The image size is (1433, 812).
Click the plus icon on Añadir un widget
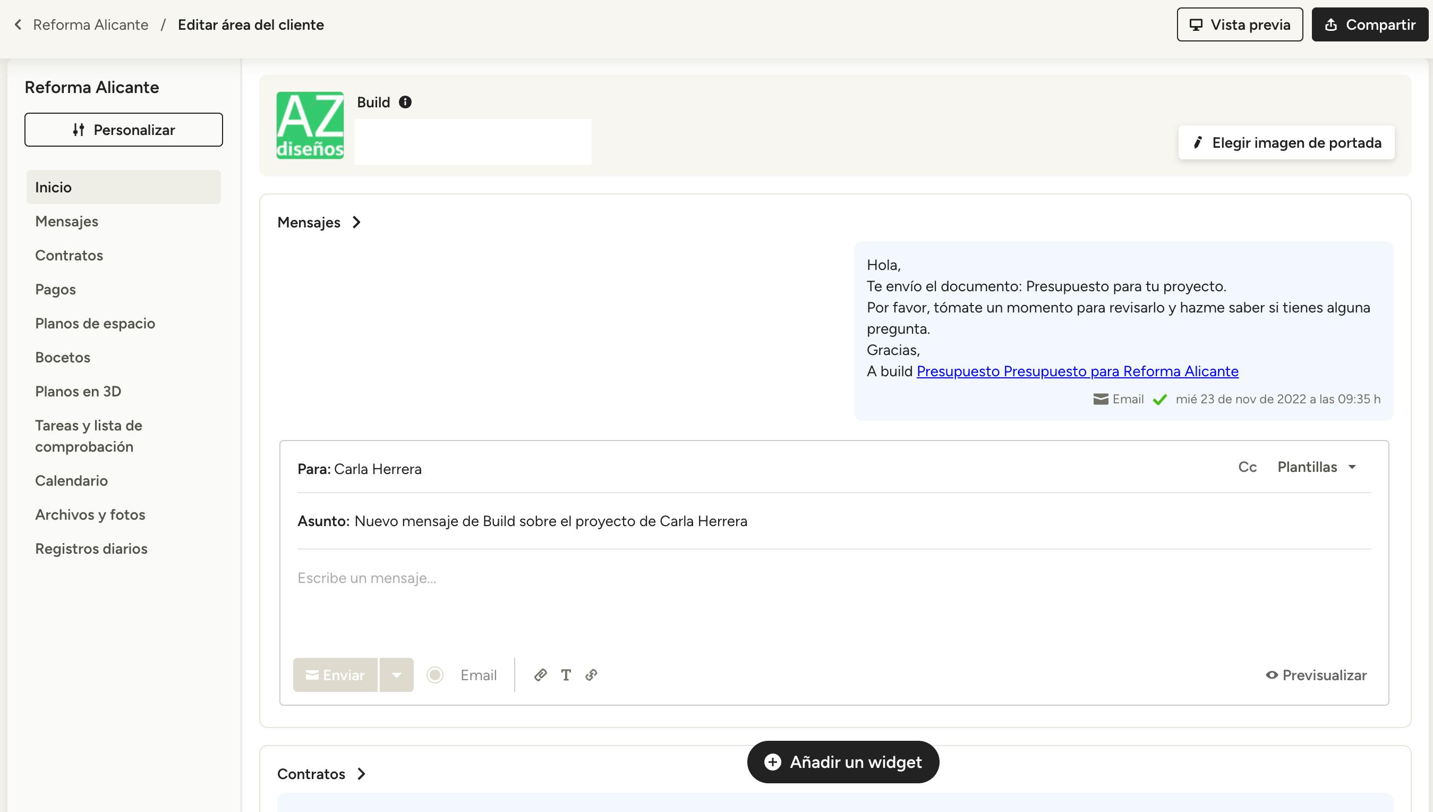tap(772, 762)
